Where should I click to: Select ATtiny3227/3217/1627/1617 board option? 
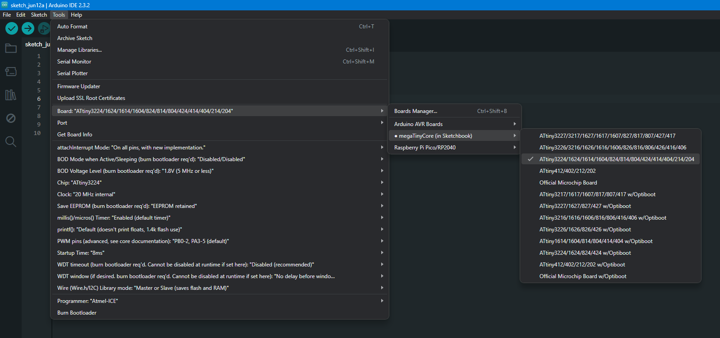click(610, 136)
